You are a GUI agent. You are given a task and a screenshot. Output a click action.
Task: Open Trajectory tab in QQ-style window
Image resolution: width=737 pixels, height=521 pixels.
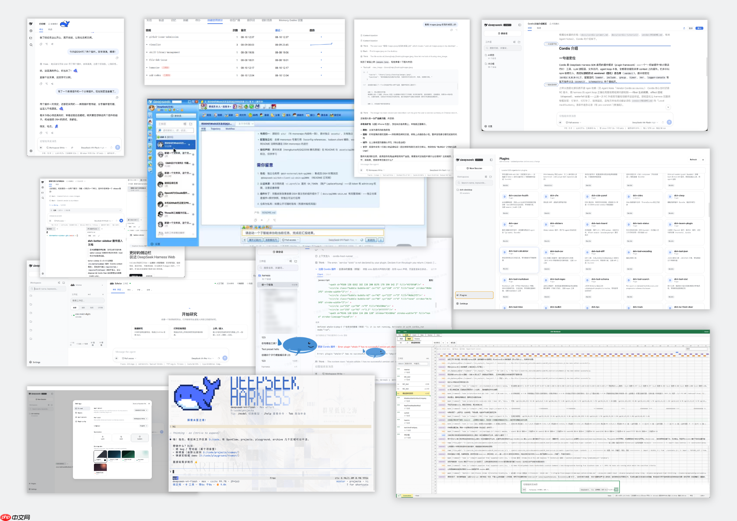[216, 129]
